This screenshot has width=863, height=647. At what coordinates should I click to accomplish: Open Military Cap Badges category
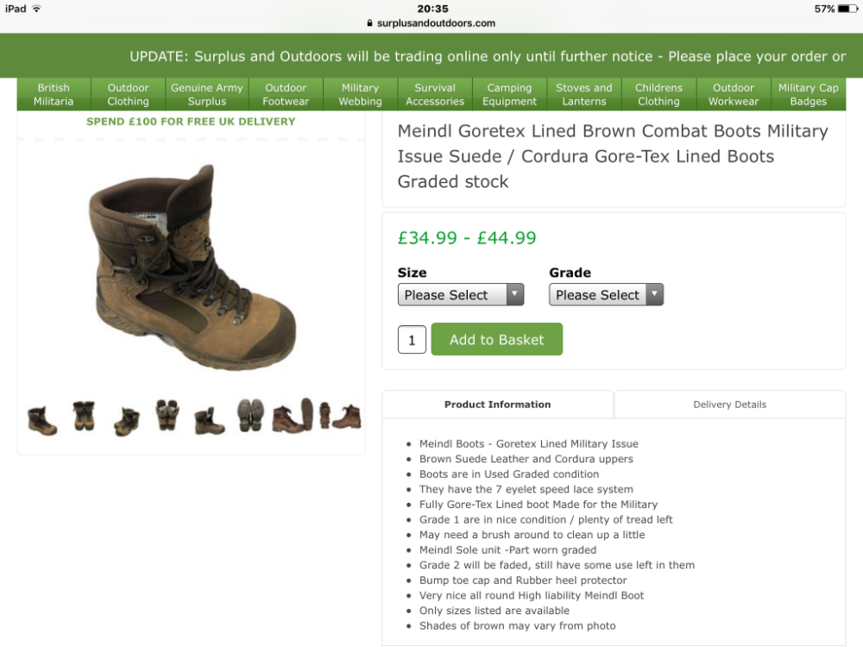click(808, 95)
